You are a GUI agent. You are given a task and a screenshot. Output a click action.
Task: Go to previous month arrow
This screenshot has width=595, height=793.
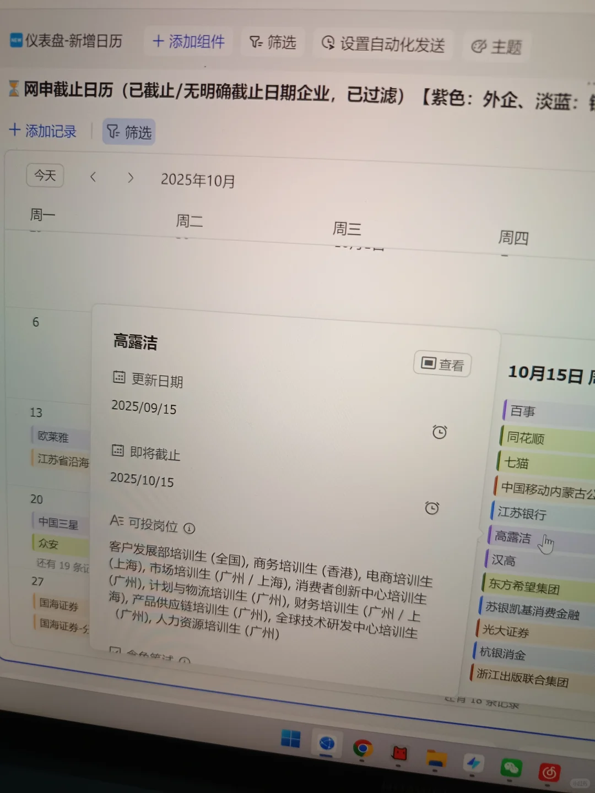[x=93, y=177]
